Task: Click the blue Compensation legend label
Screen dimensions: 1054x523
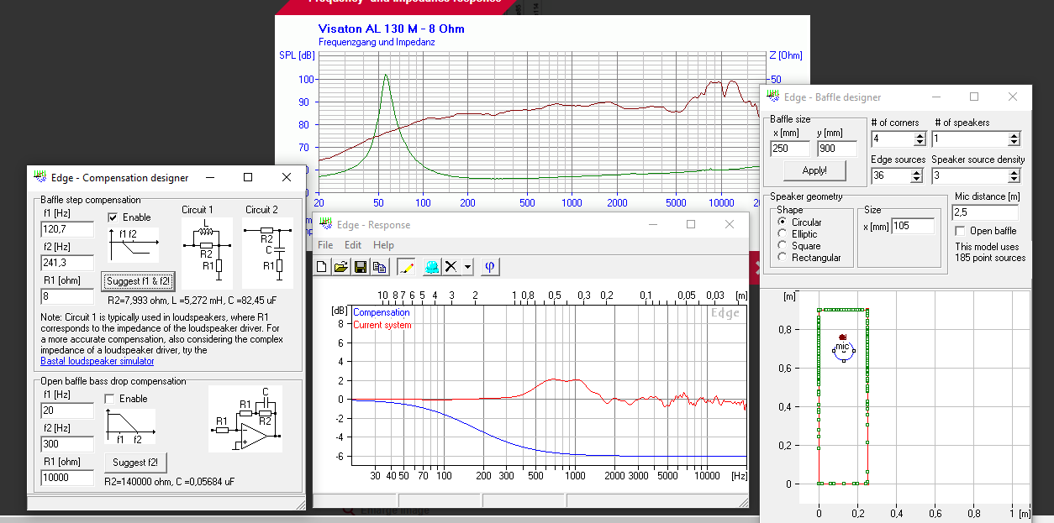Action: pyautogui.click(x=382, y=312)
